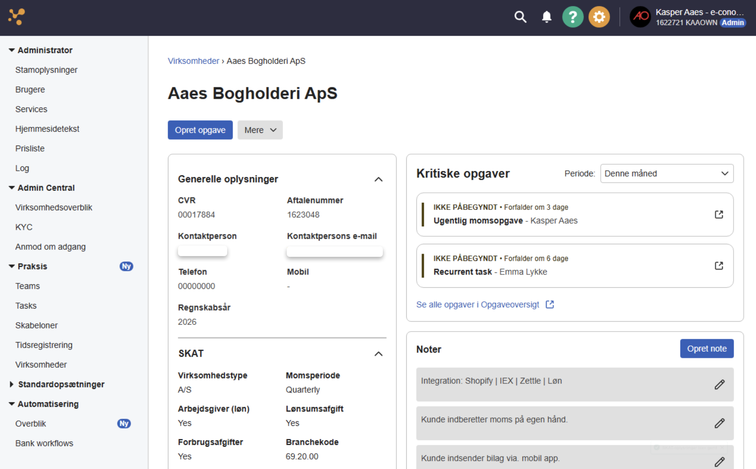Edit the 'Kunde indberetter moms' note pencil
The width and height of the screenshot is (756, 469).
[720, 423]
